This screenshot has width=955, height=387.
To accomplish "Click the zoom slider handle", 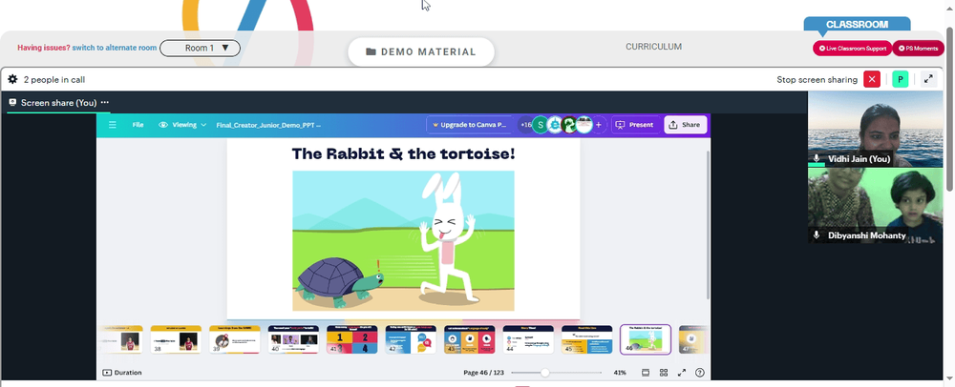I will click(x=545, y=373).
